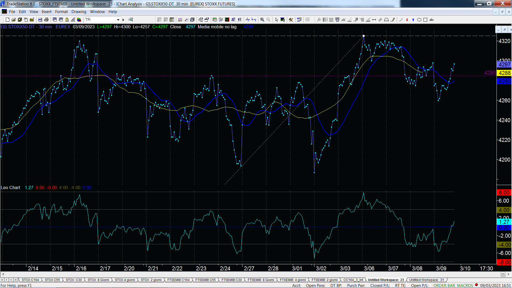512x288 pixels.
Task: Select the arc drawing tool
Action: [401, 20]
